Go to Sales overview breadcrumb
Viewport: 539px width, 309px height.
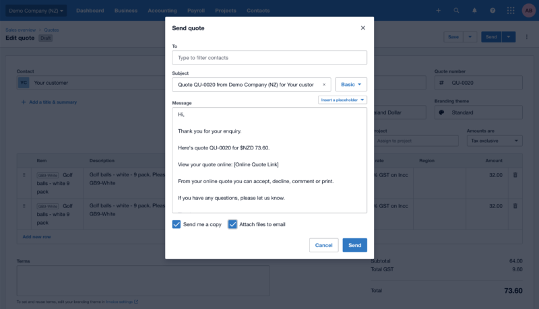tap(21, 30)
